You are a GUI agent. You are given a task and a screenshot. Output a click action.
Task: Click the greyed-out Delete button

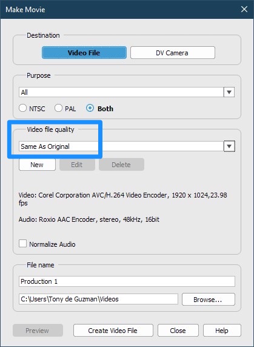(121, 165)
